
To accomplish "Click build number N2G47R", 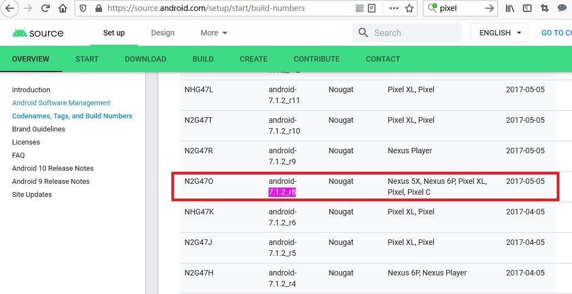I will (x=199, y=151).
